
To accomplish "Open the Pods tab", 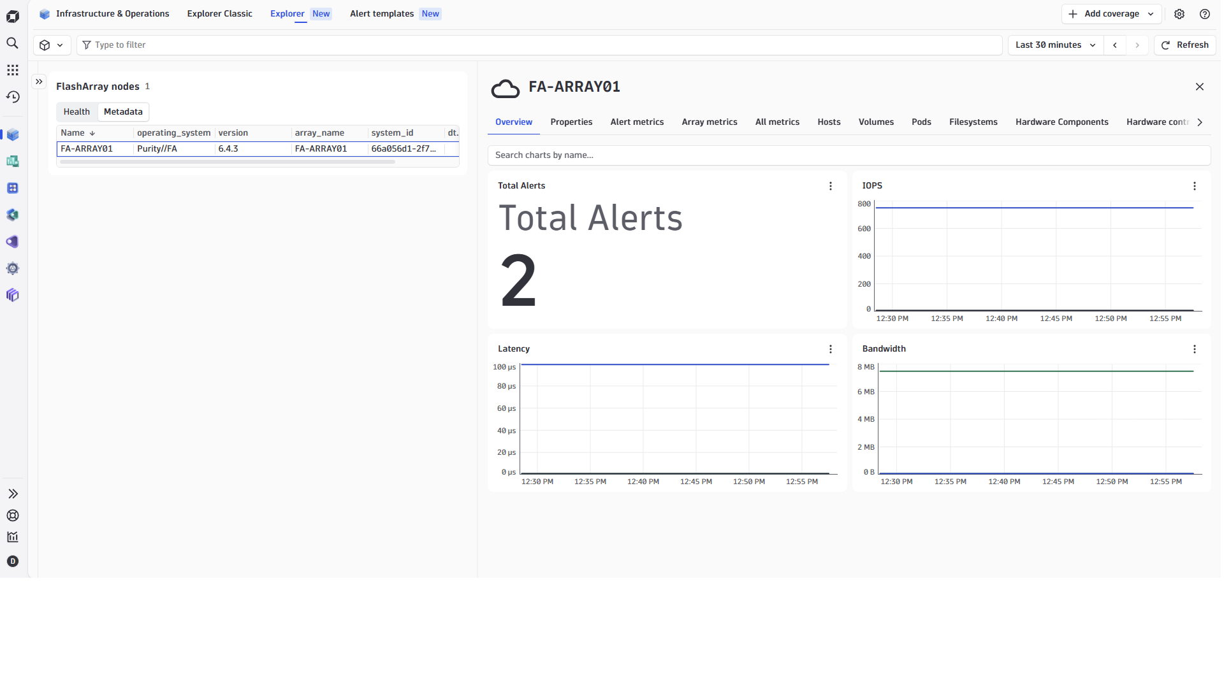I will click(921, 122).
